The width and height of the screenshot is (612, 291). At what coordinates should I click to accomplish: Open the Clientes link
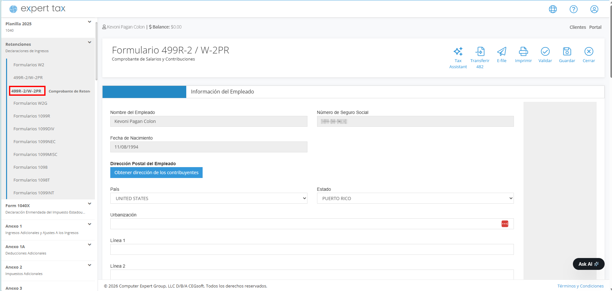pos(578,27)
